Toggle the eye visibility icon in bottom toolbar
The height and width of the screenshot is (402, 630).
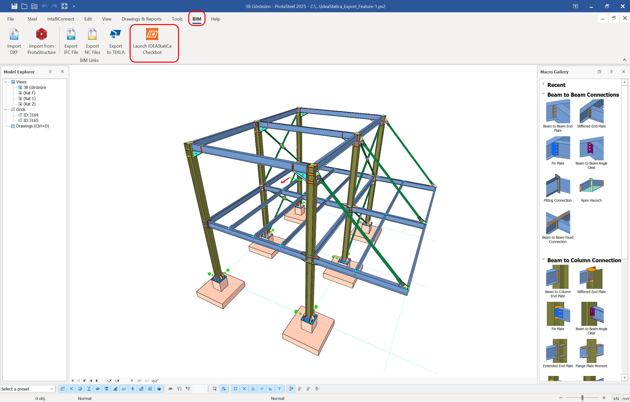click(x=170, y=389)
